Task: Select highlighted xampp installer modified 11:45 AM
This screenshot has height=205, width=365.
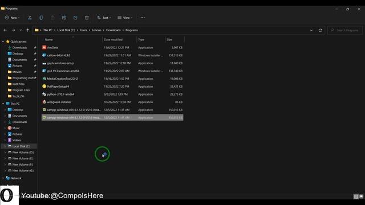Action: 112,118
